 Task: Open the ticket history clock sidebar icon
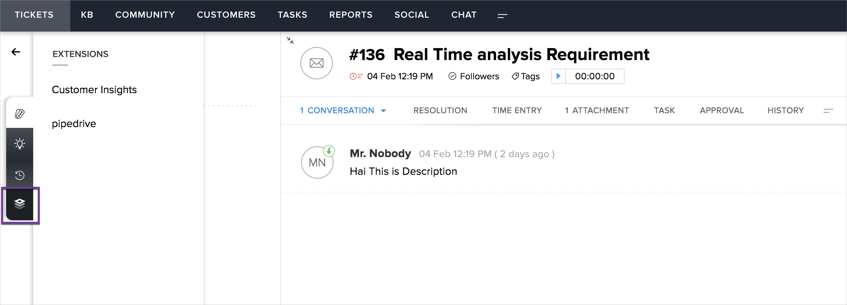pos(20,175)
